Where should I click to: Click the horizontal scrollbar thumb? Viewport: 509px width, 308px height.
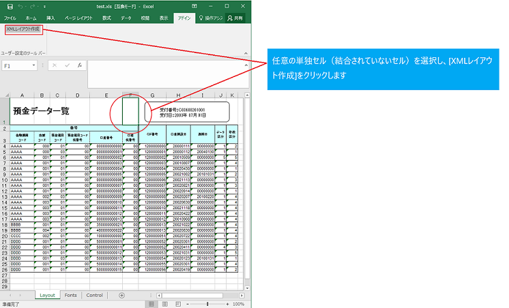[x=192, y=295]
